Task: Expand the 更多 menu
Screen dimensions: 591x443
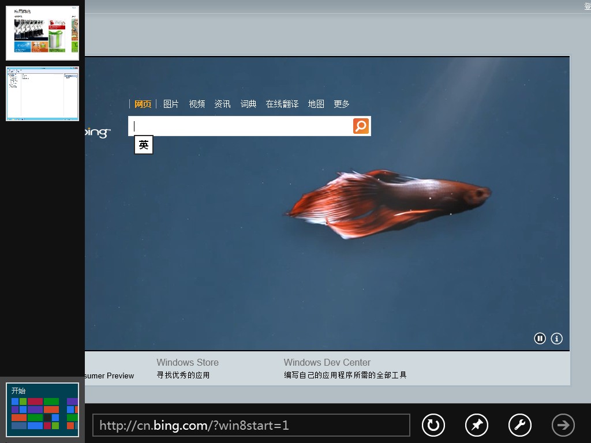Action: (342, 104)
